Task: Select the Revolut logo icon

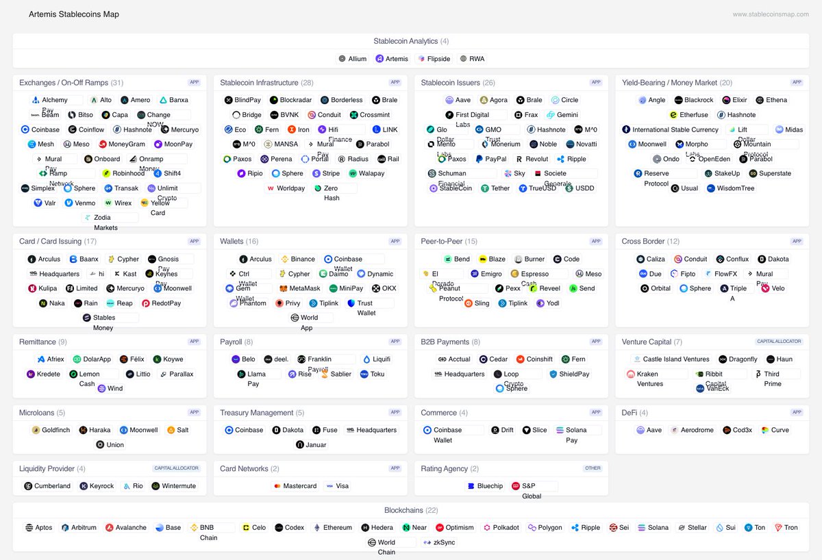Action: coord(520,159)
